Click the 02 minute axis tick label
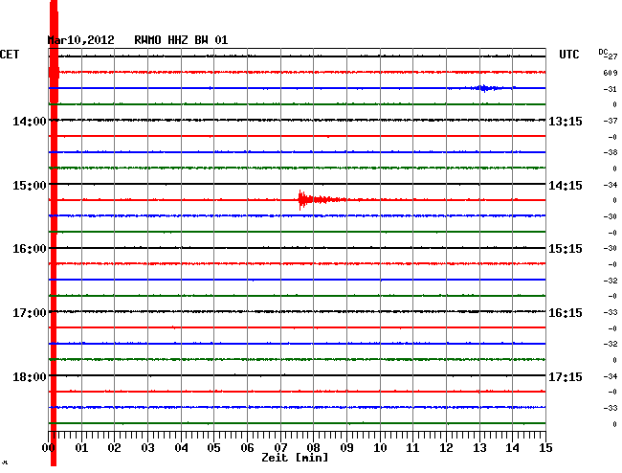Image resolution: width=622 pixels, height=473 pixels. [x=114, y=448]
